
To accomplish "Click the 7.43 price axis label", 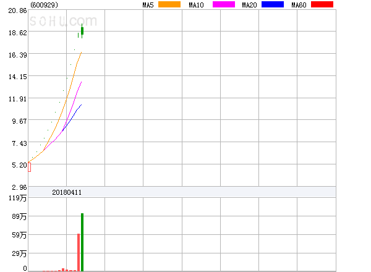I will [19, 143].
